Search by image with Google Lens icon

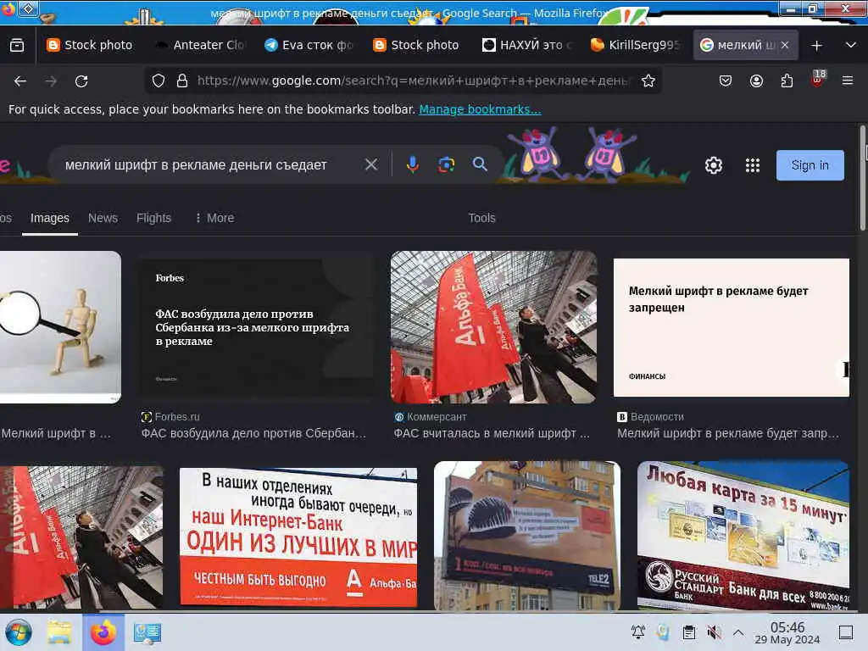(446, 164)
